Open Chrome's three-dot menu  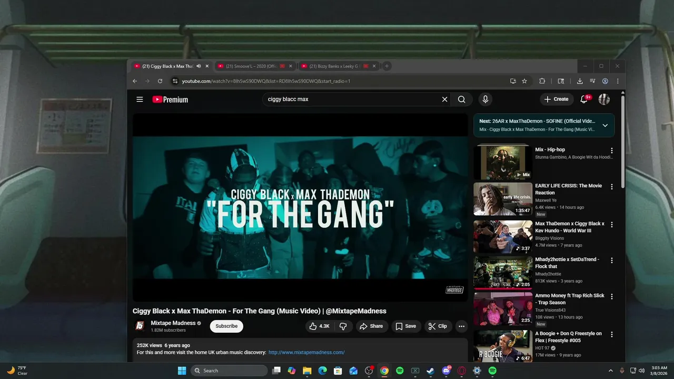[x=618, y=81]
